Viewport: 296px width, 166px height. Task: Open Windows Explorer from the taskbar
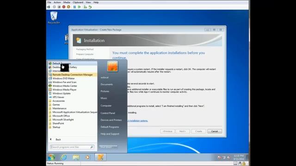[76, 157]
